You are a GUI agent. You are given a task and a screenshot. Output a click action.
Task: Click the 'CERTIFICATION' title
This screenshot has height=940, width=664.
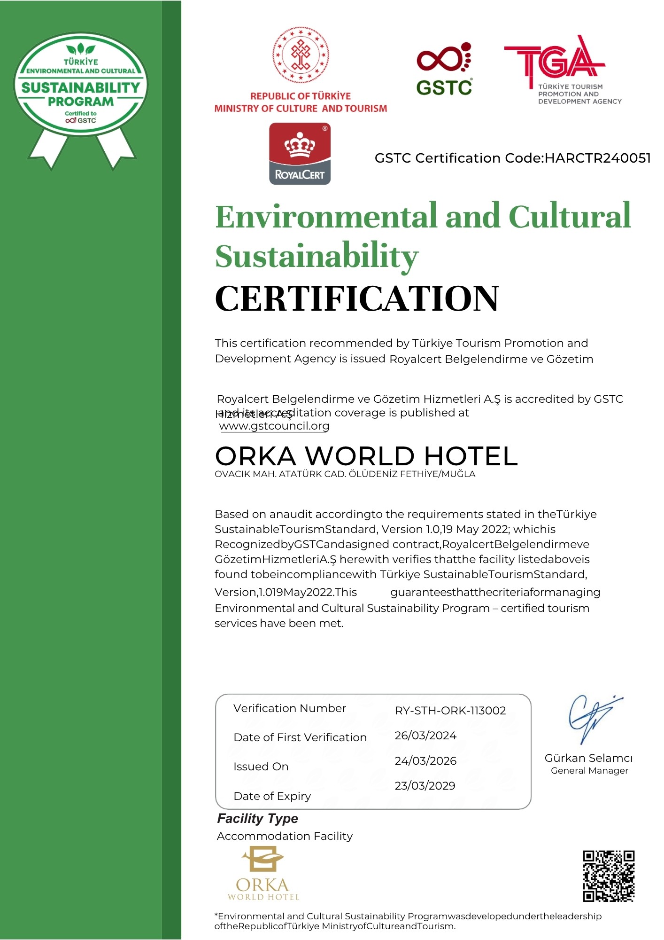click(x=357, y=298)
